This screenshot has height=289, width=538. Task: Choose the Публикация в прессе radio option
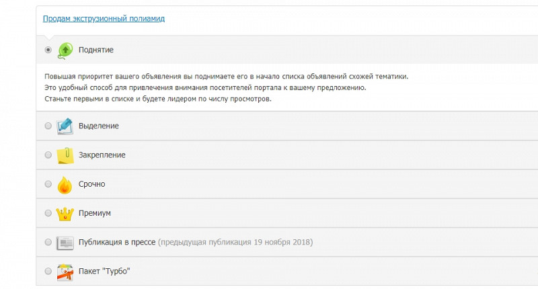[x=48, y=242]
